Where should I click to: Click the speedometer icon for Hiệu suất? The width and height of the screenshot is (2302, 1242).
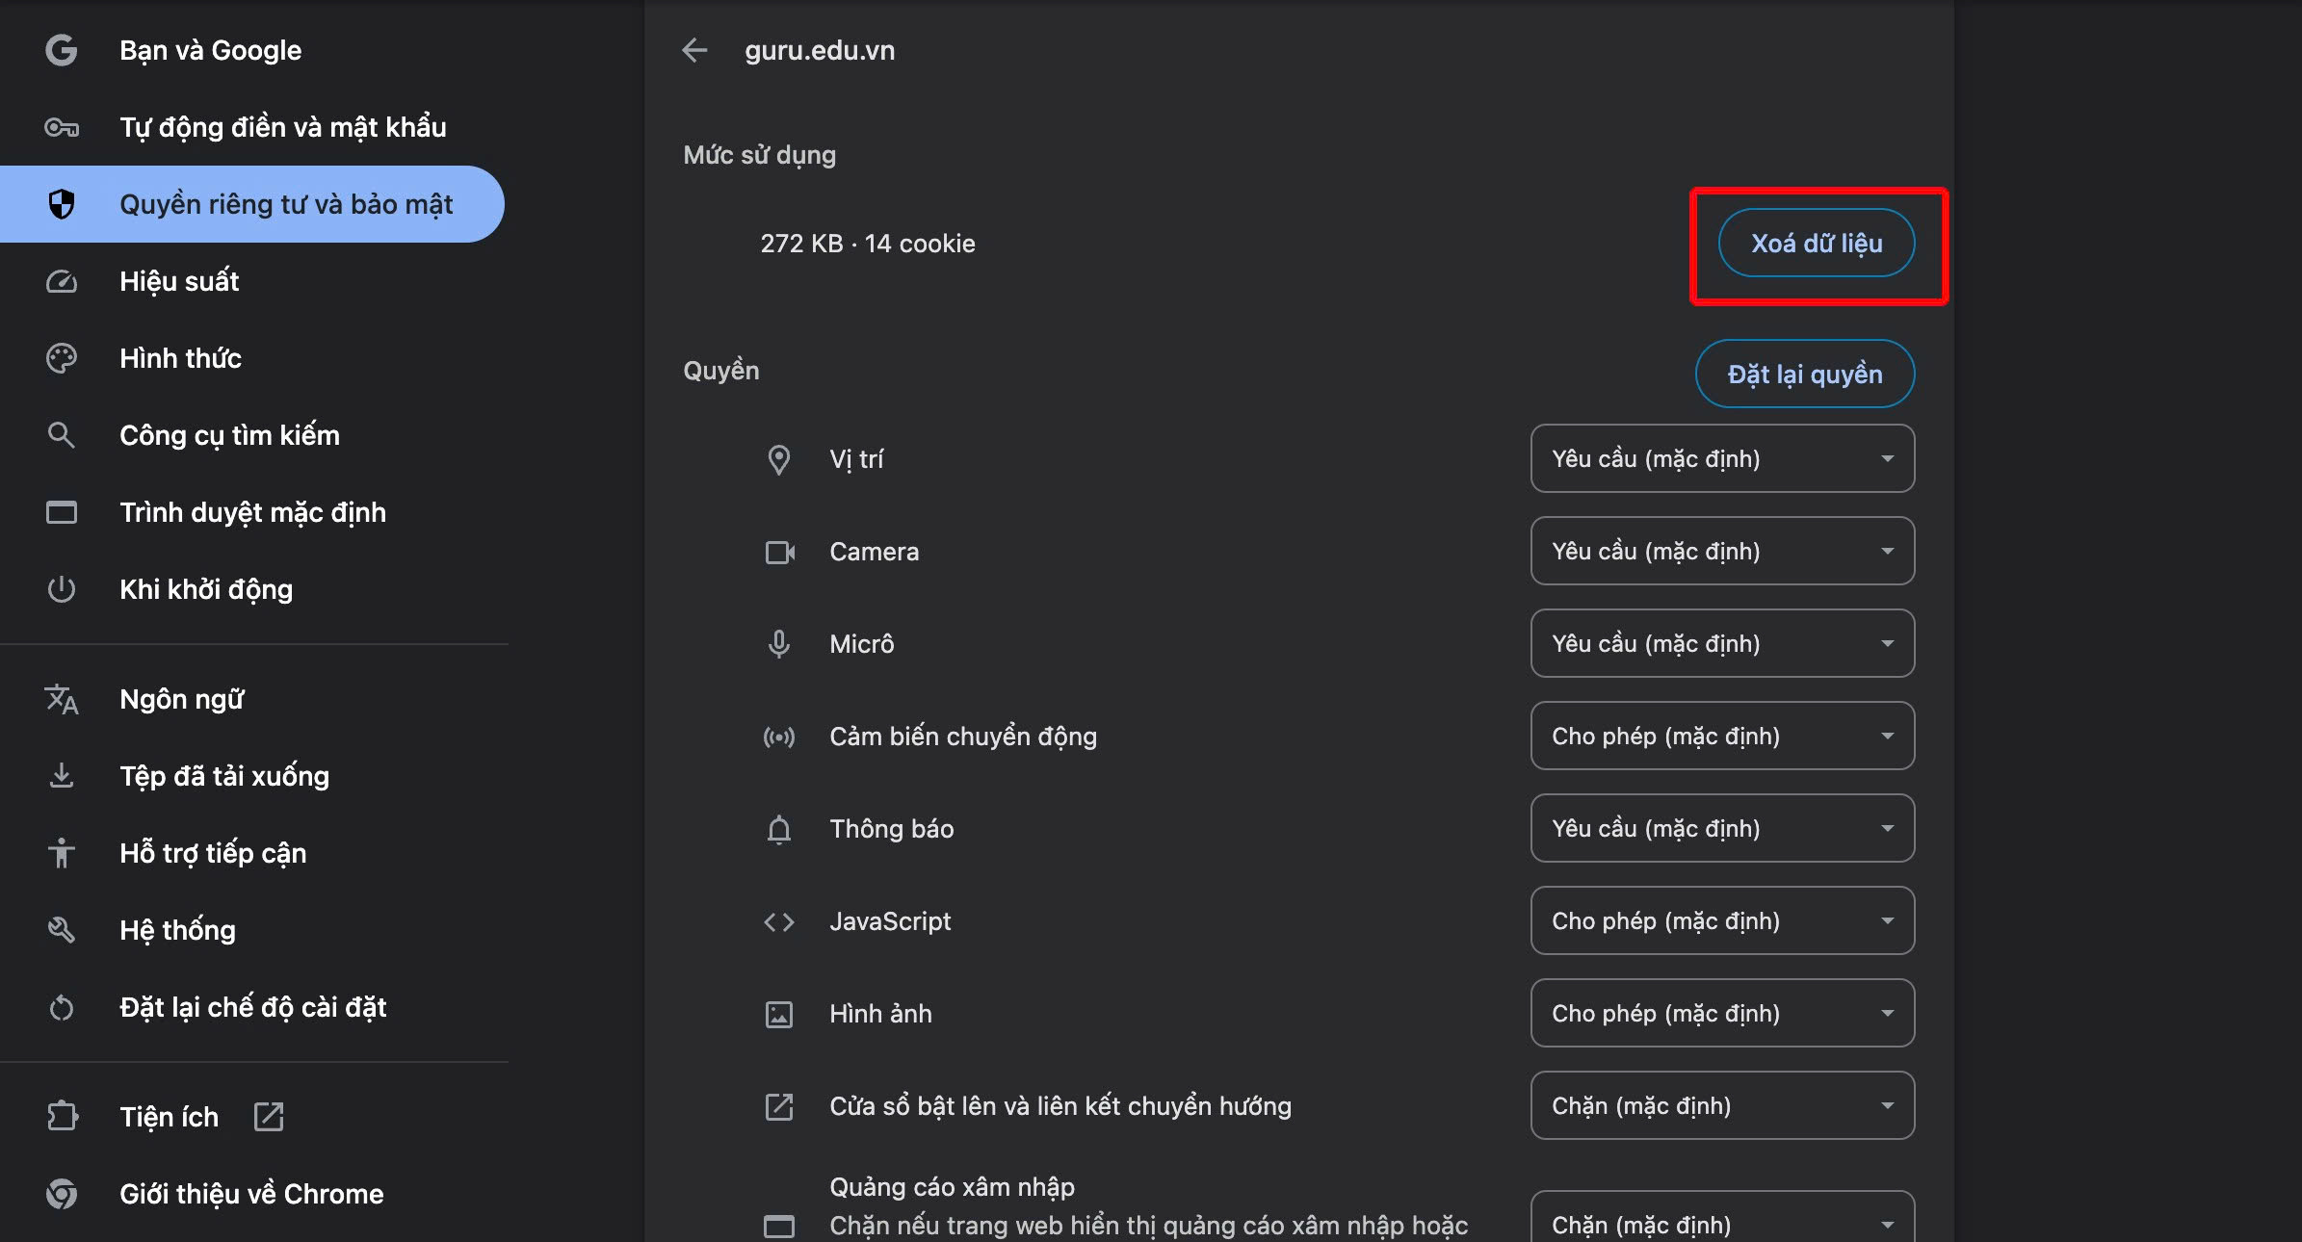[x=62, y=281]
